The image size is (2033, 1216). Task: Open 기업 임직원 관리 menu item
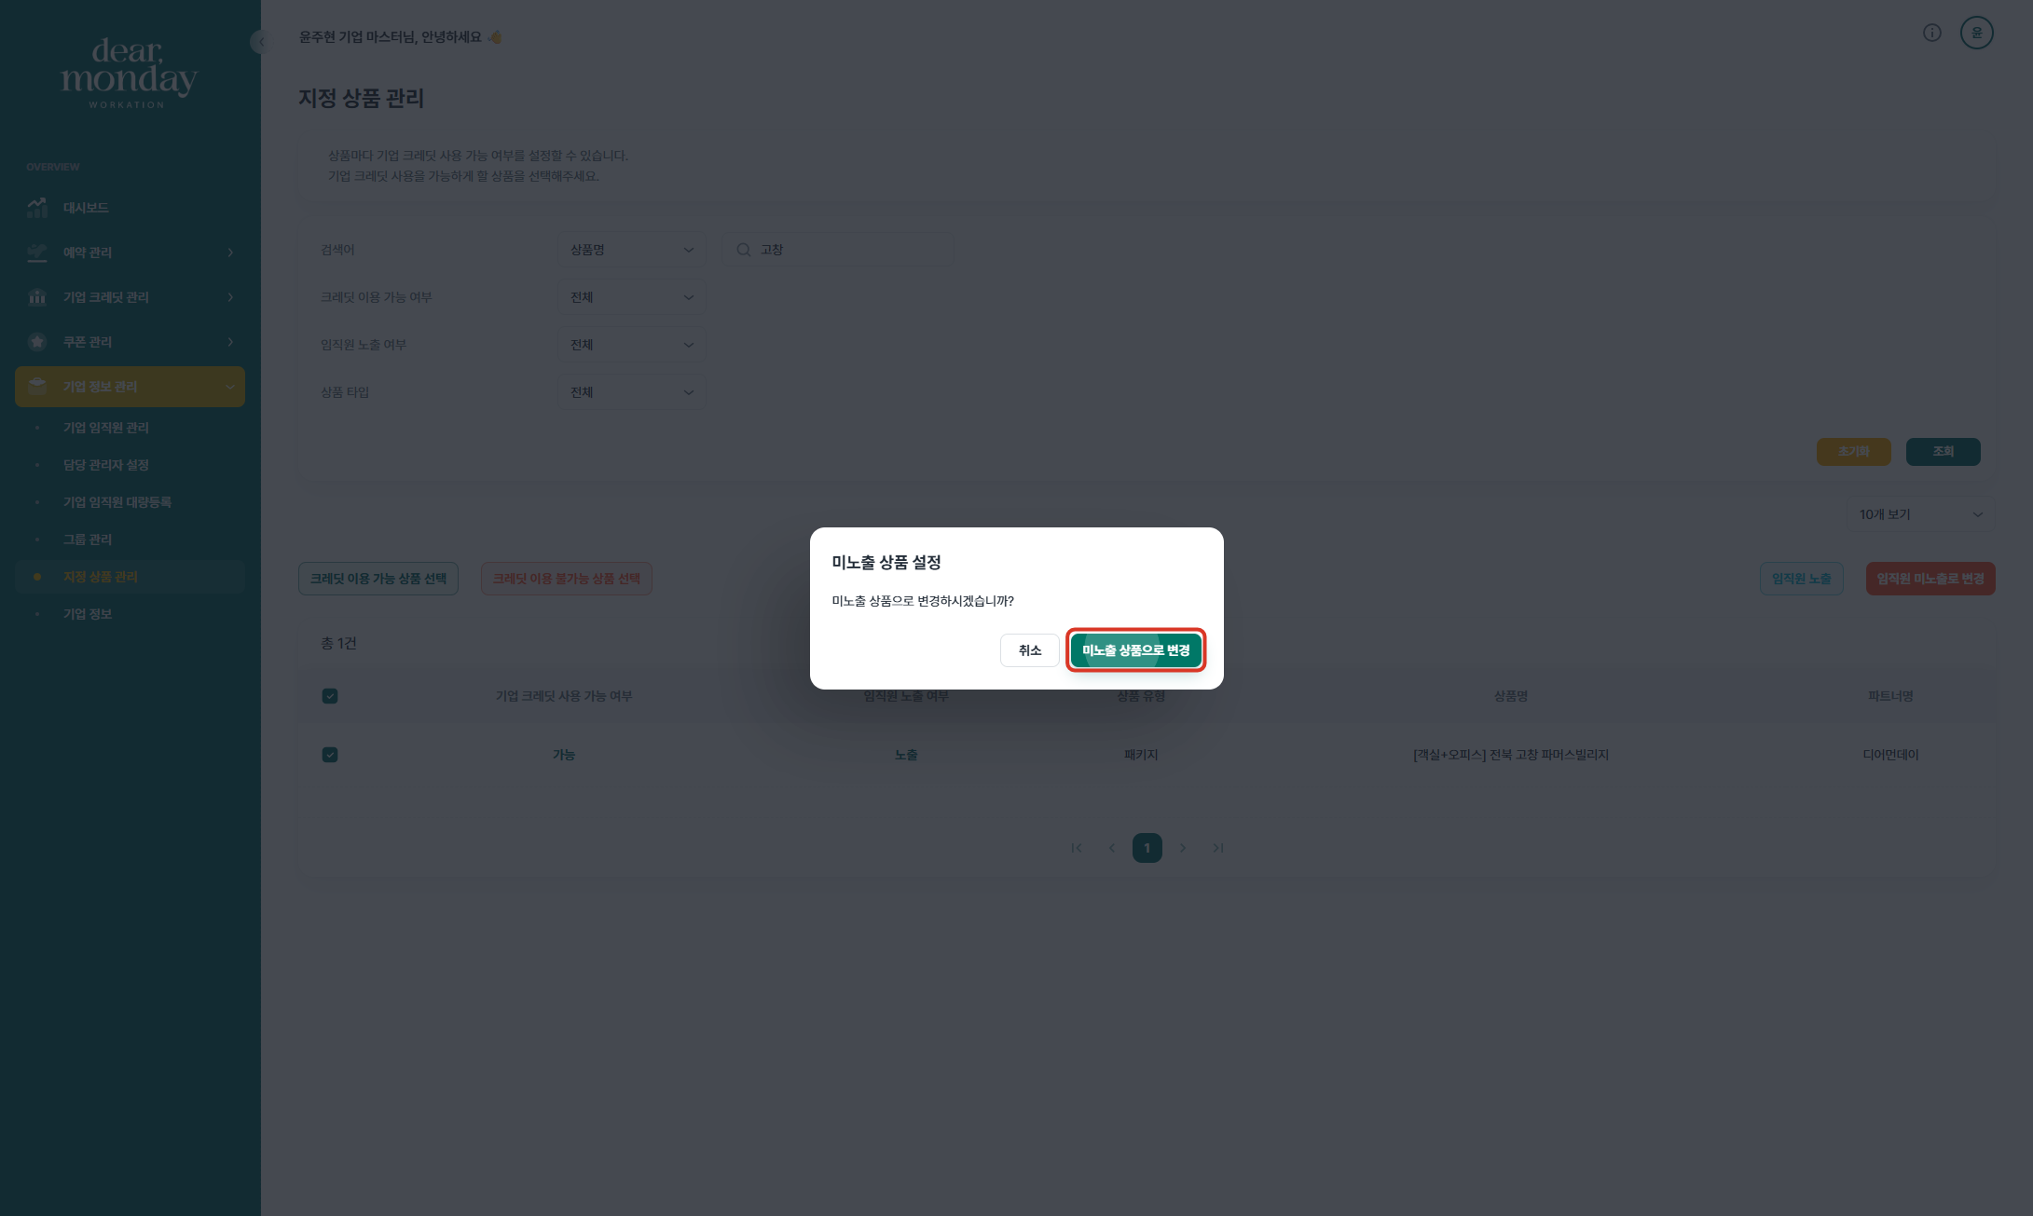[106, 428]
